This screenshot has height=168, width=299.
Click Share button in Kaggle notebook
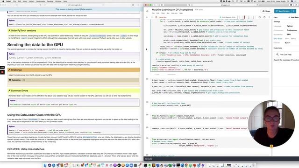pos(266,11)
